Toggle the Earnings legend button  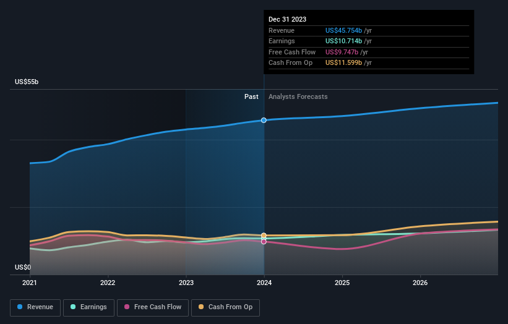(88, 307)
